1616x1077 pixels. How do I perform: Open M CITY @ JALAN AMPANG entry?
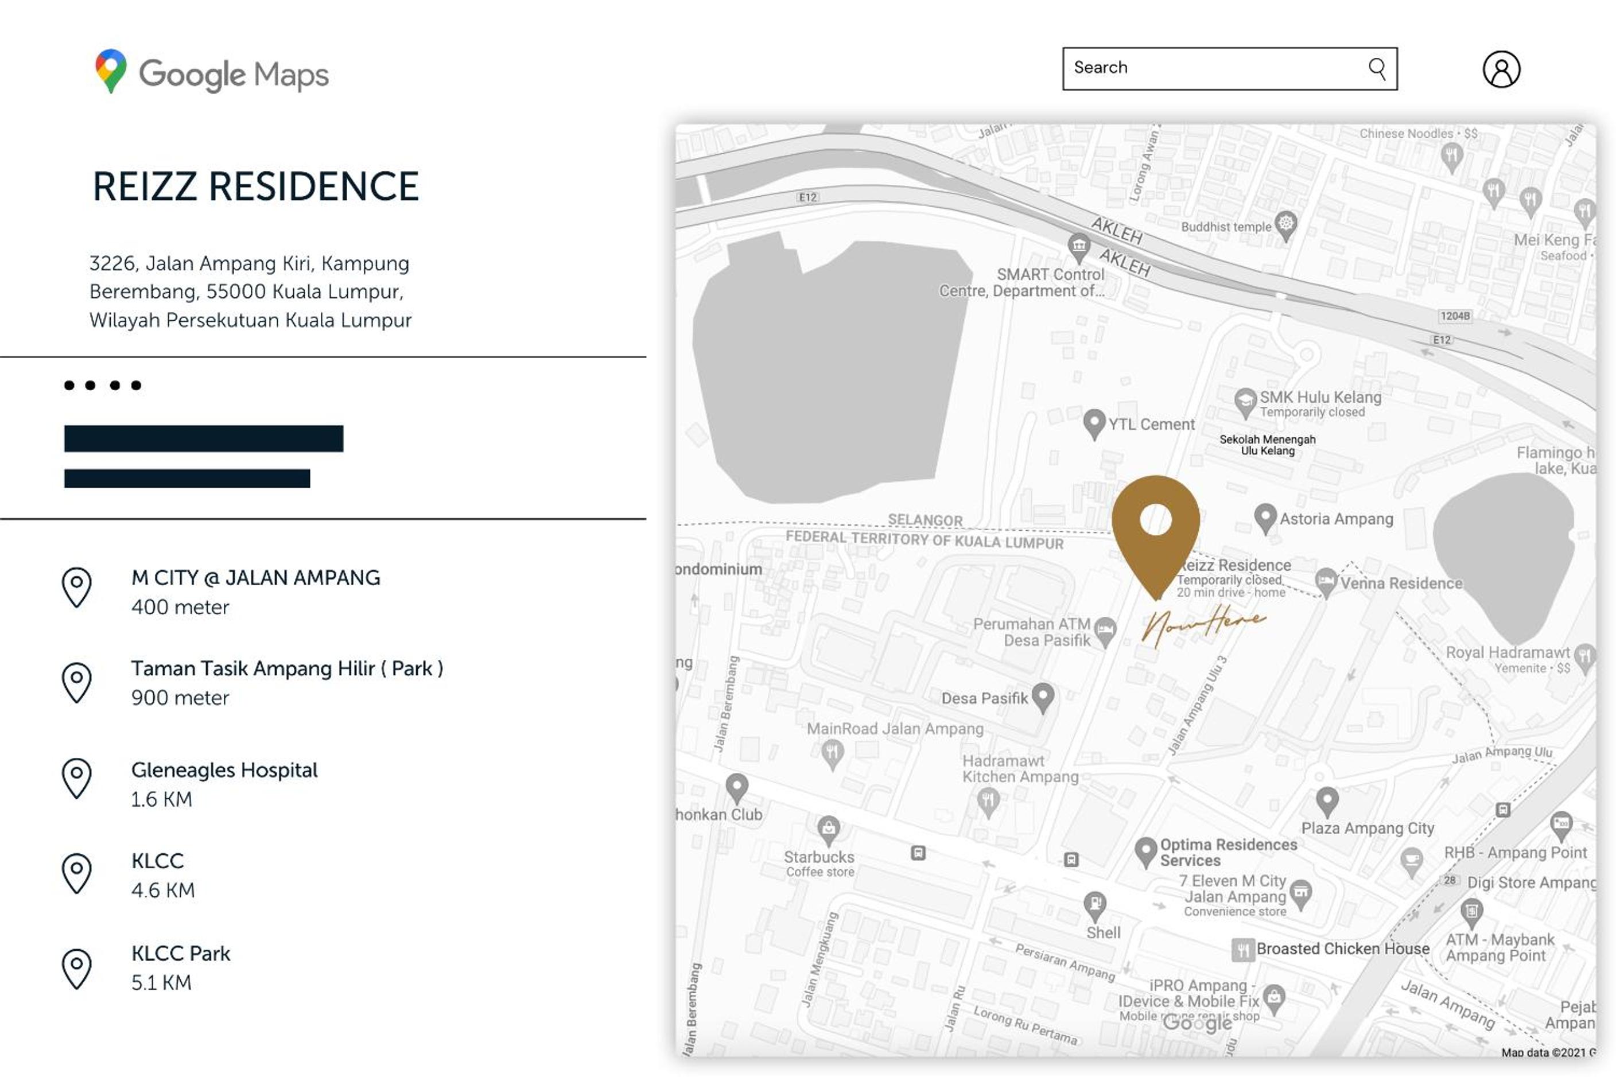point(255,592)
